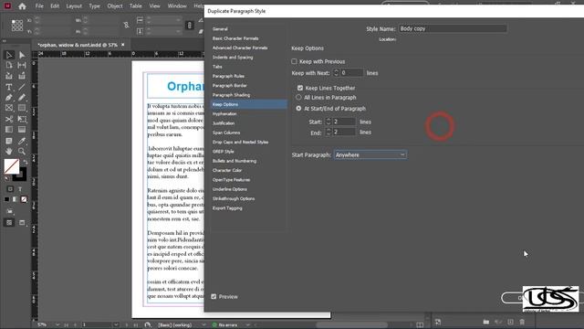This screenshot has height=329, width=584.
Task: Select the Rectangle tool
Action: tap(22, 108)
